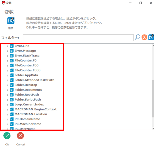
Task: Select the Loop.CurrentIndex variable row
Action: (x=29, y=104)
